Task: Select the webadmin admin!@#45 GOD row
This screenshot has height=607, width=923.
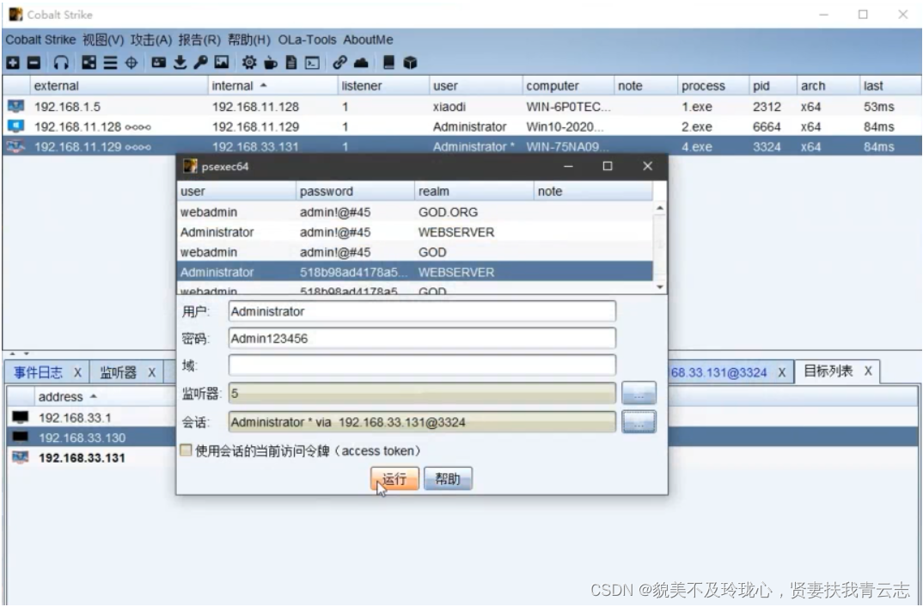Action: click(415, 252)
